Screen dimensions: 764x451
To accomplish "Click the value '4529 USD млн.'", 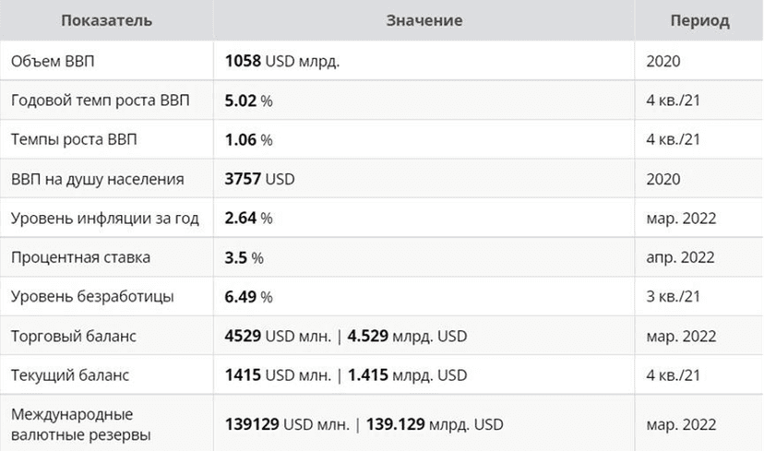I will point(278,336).
